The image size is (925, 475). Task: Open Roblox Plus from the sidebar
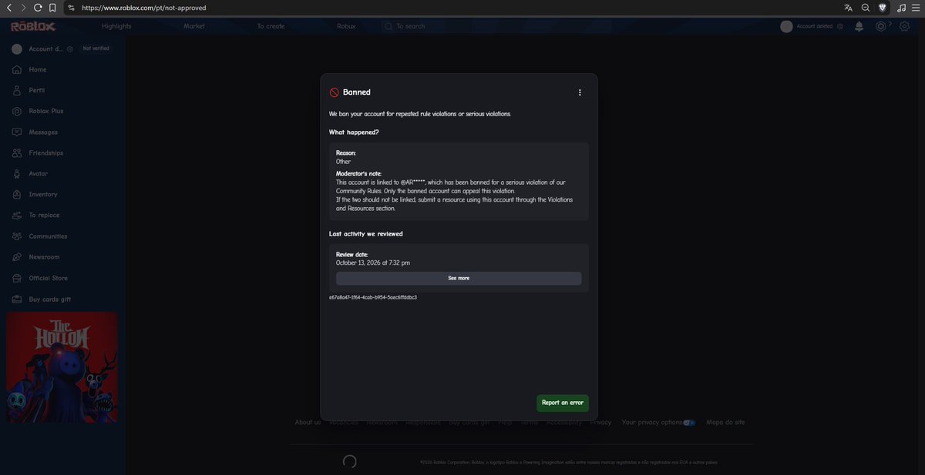pos(46,111)
